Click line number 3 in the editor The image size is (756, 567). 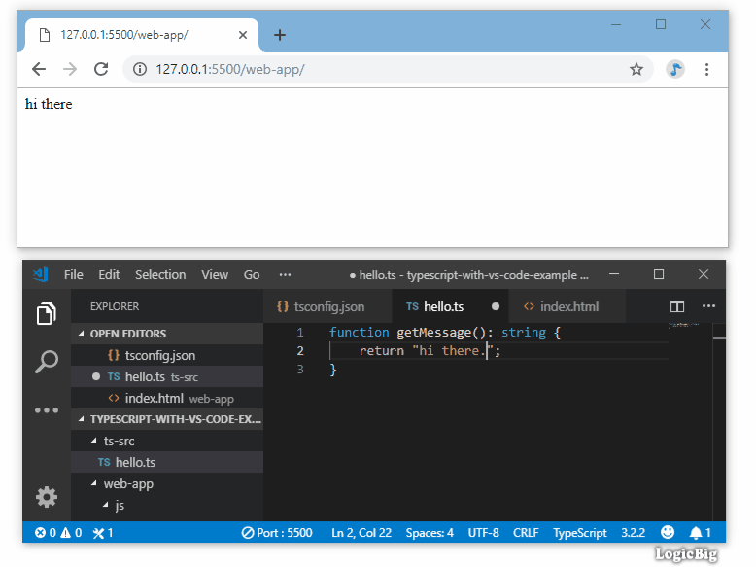(x=300, y=370)
